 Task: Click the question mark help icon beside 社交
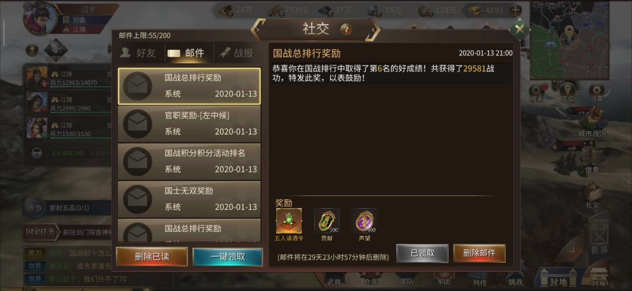[346, 29]
